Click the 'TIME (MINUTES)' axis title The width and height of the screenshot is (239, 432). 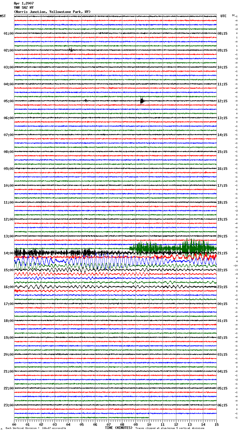tap(119, 428)
